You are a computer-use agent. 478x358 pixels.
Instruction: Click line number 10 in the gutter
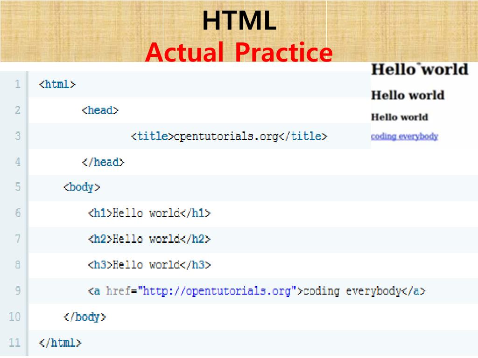[x=14, y=317]
